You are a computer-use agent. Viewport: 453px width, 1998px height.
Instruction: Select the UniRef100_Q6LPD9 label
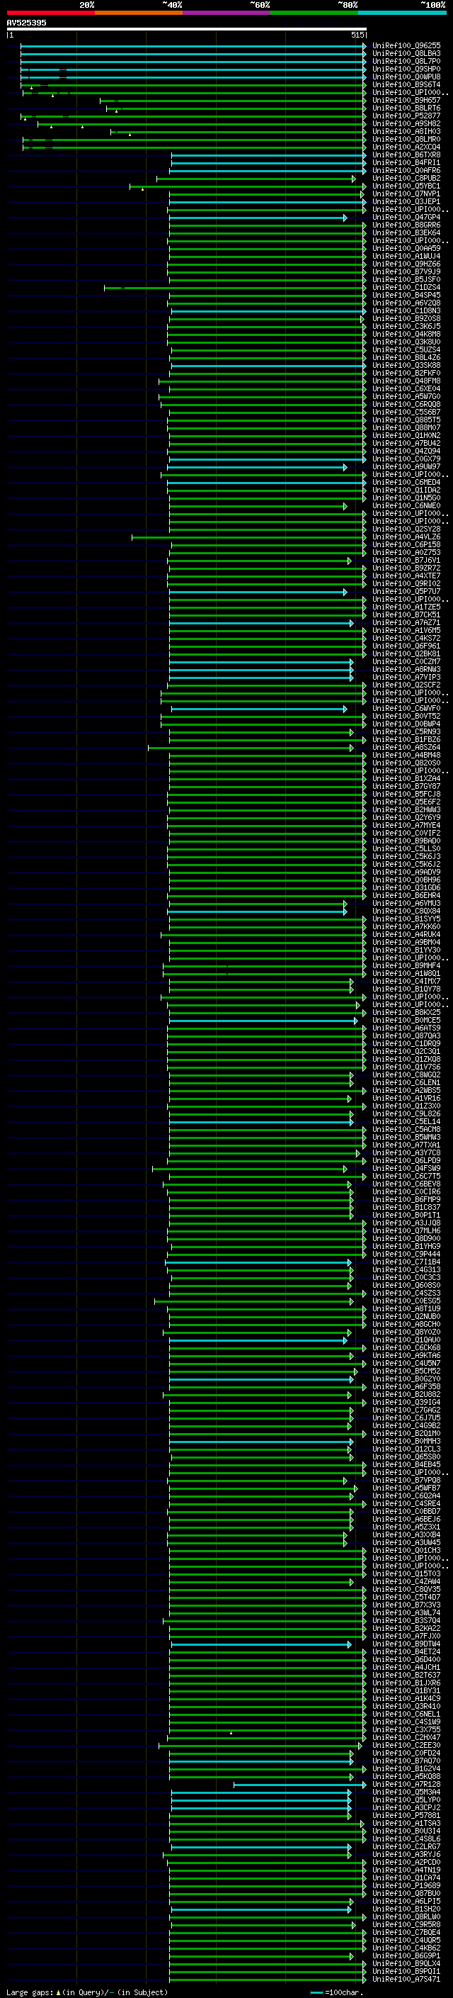pyautogui.click(x=406, y=1160)
